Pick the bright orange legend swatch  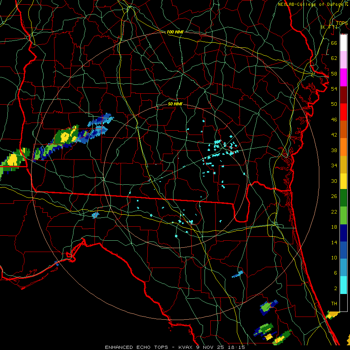[x=343, y=147]
